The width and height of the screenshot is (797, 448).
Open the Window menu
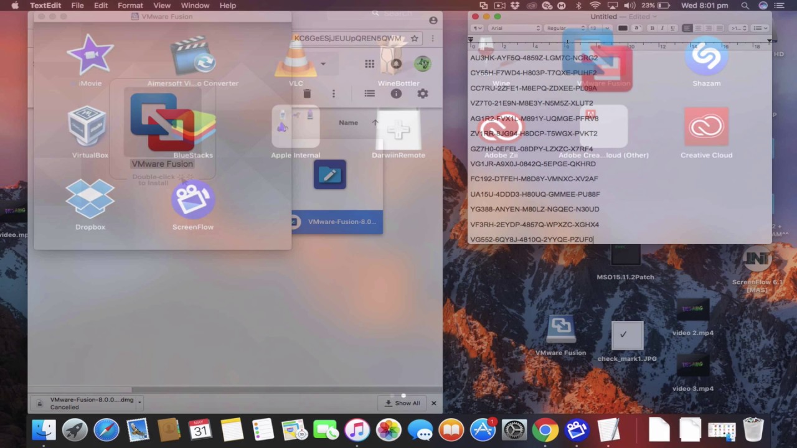(x=195, y=6)
